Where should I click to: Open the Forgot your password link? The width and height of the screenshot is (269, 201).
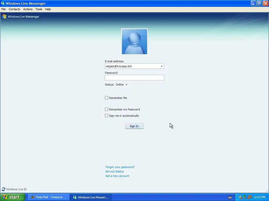point(120,167)
